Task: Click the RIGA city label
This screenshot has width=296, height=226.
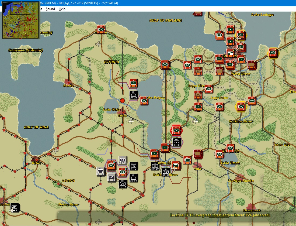Action: click(x=36, y=163)
